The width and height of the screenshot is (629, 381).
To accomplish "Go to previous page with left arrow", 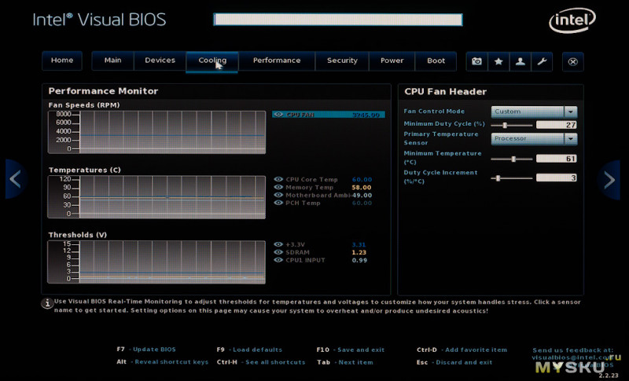I will 15,179.
